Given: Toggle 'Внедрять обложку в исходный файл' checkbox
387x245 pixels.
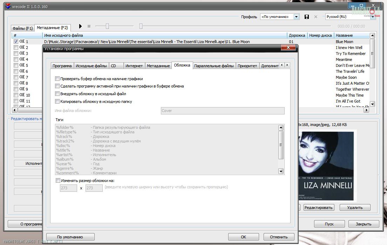Looking at the screenshot, I should [57, 94].
